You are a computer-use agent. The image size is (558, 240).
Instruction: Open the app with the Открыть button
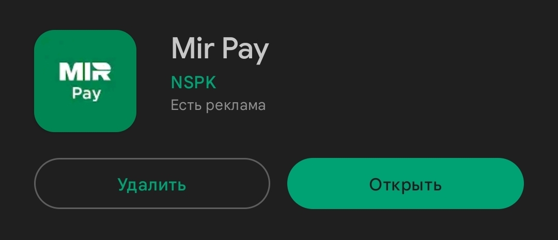coord(406,183)
